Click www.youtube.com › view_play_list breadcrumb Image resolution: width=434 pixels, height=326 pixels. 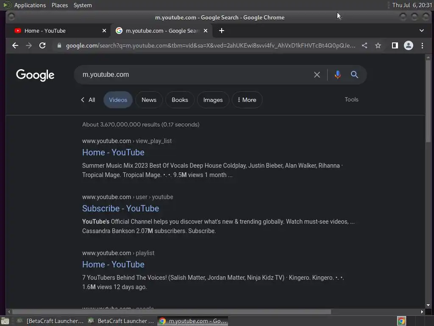tap(127, 141)
